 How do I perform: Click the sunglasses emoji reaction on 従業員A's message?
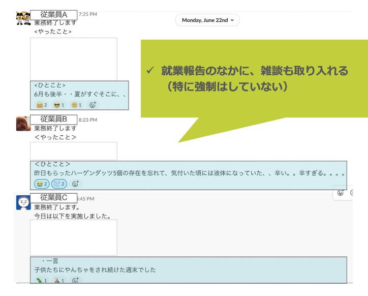point(59,105)
